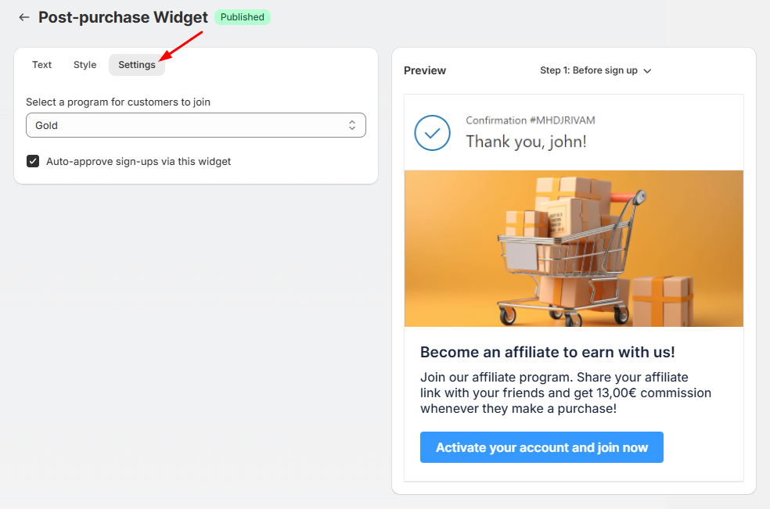Click the 'Post-purchase Widget' page title
Screen dimensions: 770x509
123,17
